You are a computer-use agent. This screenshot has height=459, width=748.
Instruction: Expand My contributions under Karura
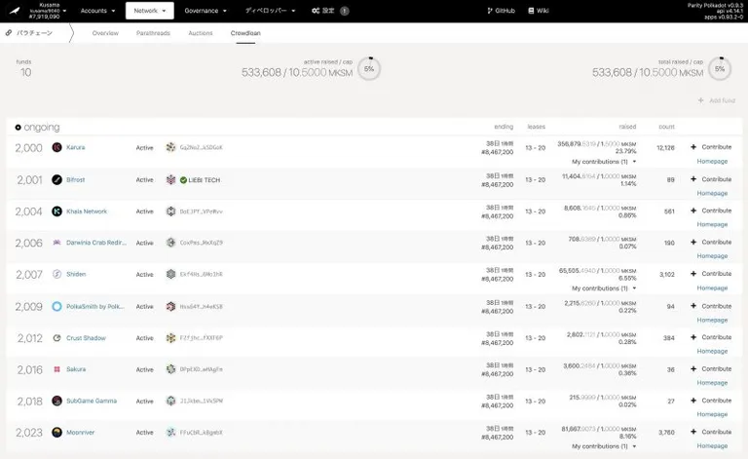tap(604, 162)
